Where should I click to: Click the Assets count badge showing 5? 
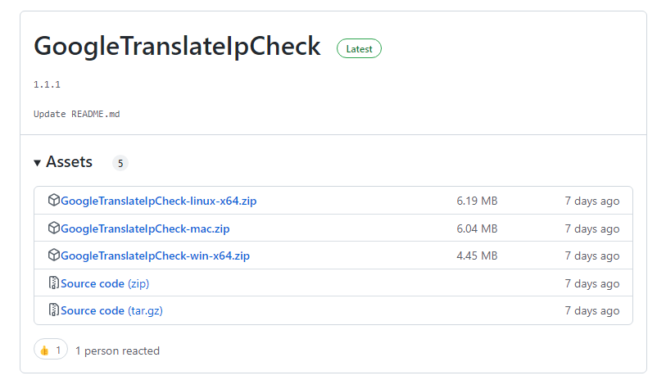click(x=120, y=163)
